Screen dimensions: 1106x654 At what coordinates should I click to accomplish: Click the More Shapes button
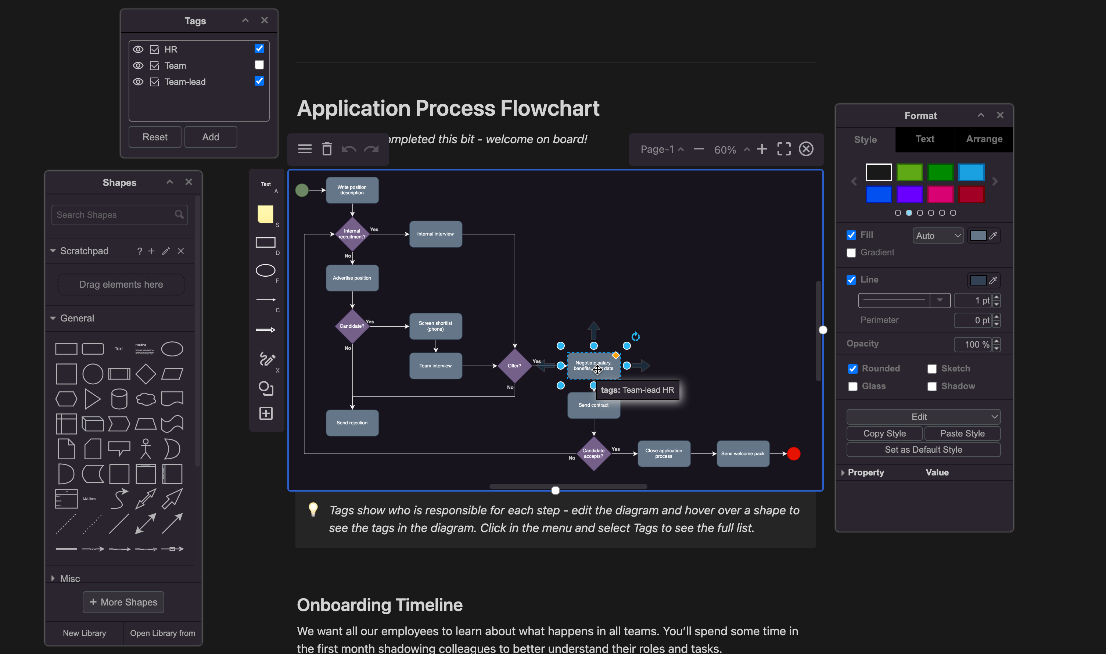point(123,602)
